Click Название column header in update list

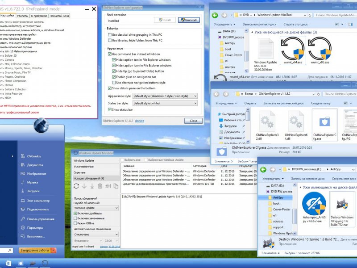click(129, 166)
